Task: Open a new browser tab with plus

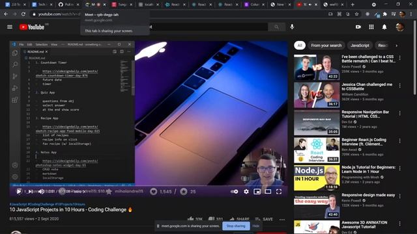Action: 352,5
